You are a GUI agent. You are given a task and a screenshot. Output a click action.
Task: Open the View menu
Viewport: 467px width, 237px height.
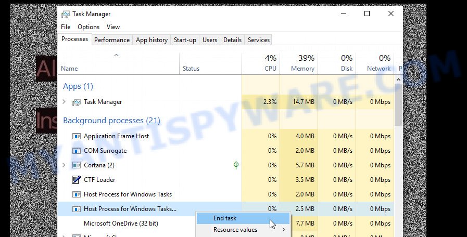(x=113, y=27)
